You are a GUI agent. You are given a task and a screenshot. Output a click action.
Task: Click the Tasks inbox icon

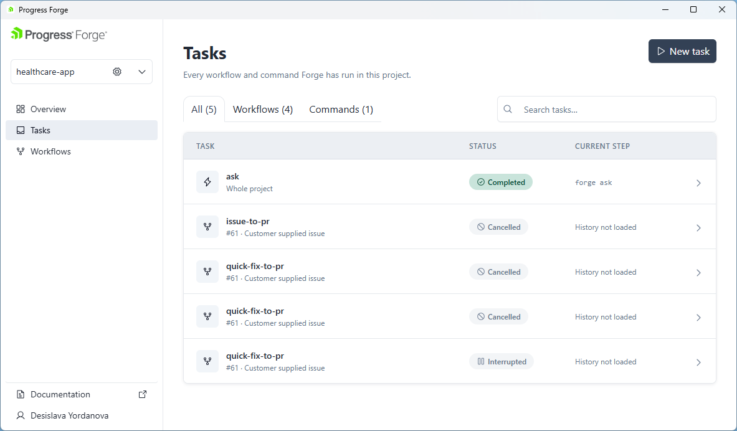tap(20, 130)
